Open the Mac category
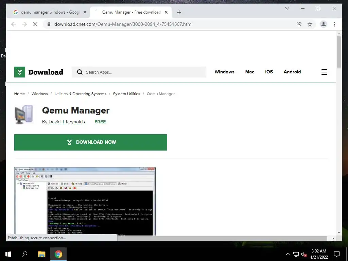Image resolution: width=348 pixels, height=261 pixels. point(250,72)
